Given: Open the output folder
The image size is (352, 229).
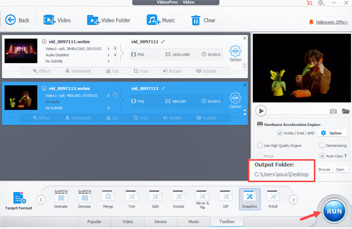Looking at the screenshot, I should (x=340, y=169).
